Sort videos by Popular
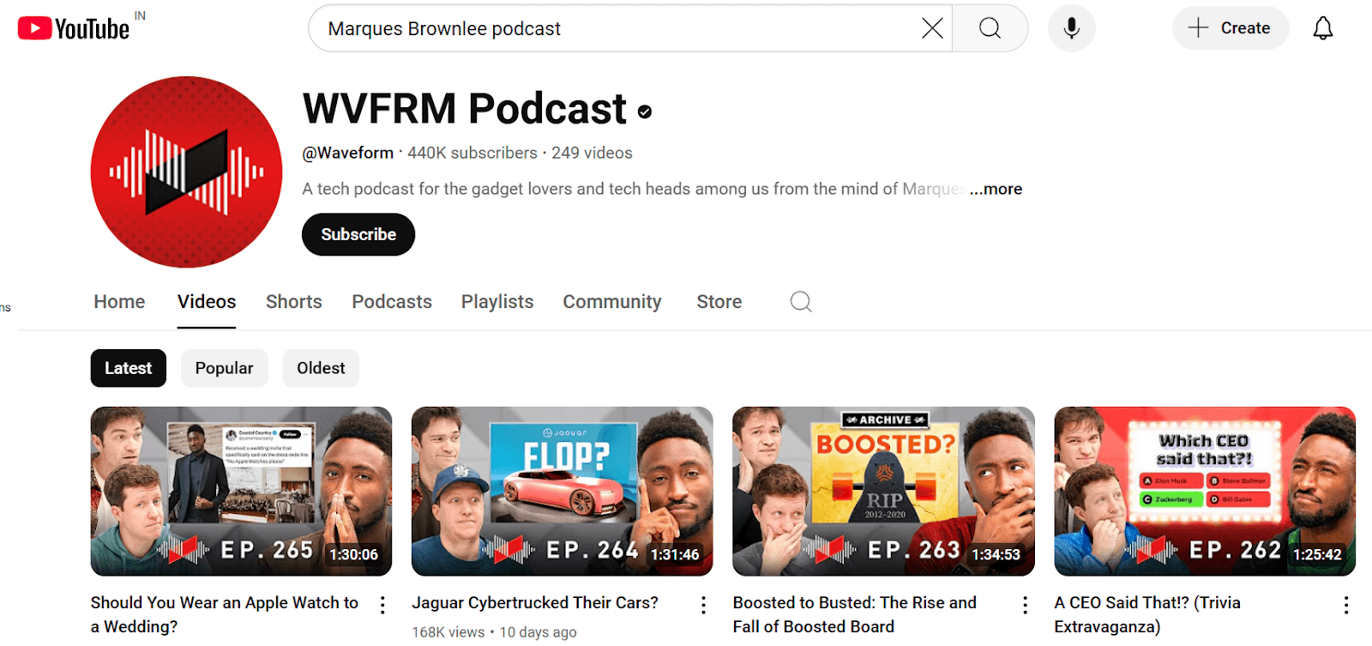Viewport: 1372px width, 646px height. [224, 368]
